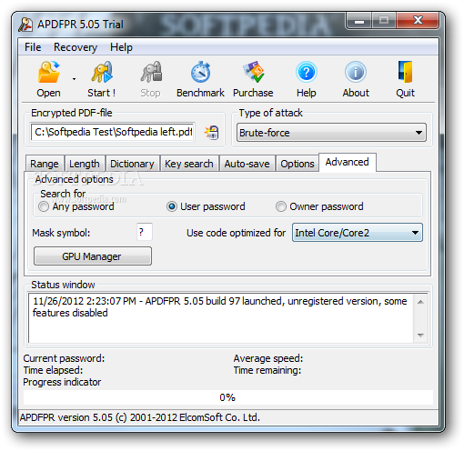464x451 pixels.
Task: Close the APDFPR window
Action: point(418,21)
